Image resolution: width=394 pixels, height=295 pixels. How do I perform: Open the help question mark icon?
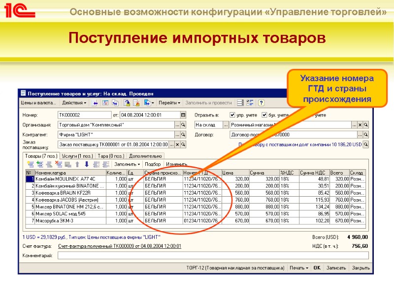(x=261, y=103)
